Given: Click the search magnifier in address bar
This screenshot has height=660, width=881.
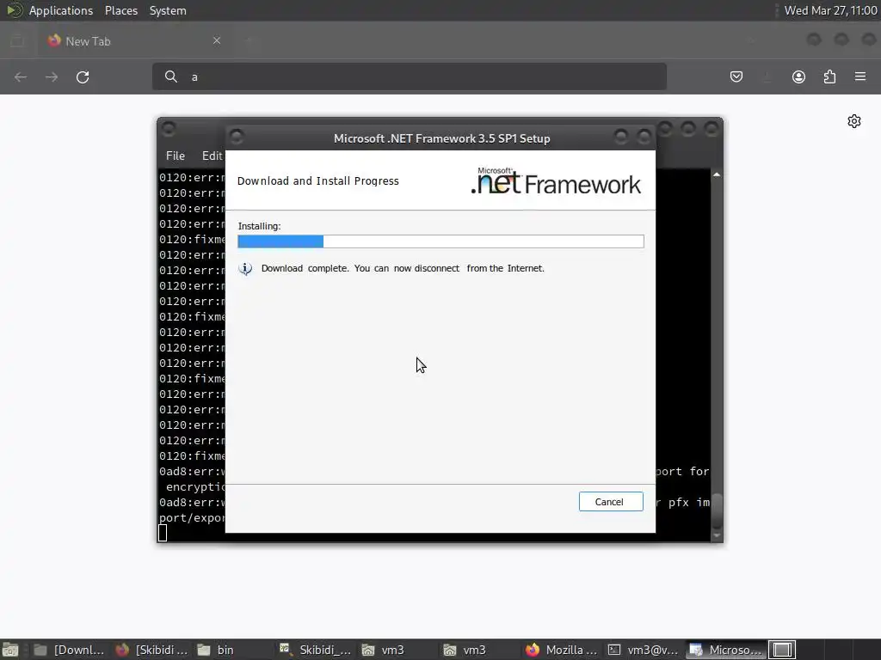Looking at the screenshot, I should coord(171,76).
